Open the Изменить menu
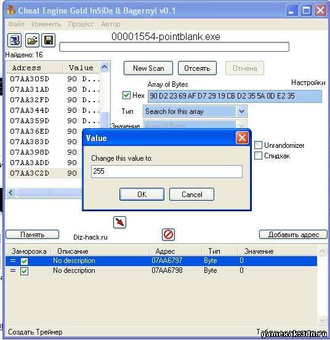 pyautogui.click(x=46, y=24)
